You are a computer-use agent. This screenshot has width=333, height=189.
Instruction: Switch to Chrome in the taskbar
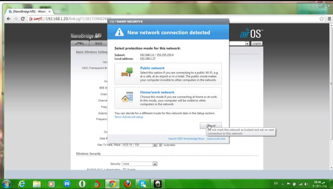click(x=113, y=184)
